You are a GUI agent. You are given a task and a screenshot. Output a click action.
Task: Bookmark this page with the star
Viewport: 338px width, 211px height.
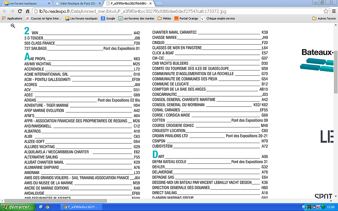326,11
